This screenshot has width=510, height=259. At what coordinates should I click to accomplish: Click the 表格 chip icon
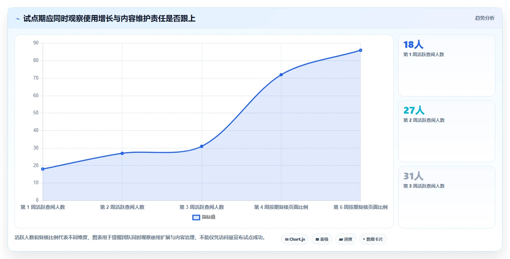pos(317,239)
